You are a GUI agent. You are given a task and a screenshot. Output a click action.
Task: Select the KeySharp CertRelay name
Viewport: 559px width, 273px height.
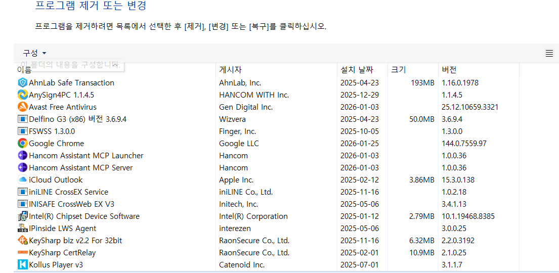(62, 253)
